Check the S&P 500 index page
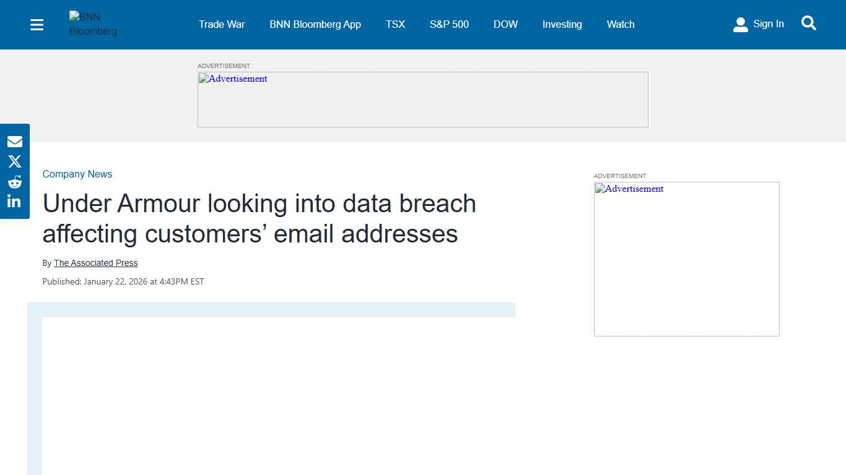The height and width of the screenshot is (475, 846). (x=449, y=24)
